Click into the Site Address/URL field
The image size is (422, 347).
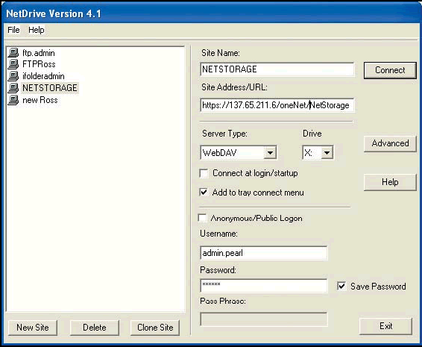tap(277, 105)
